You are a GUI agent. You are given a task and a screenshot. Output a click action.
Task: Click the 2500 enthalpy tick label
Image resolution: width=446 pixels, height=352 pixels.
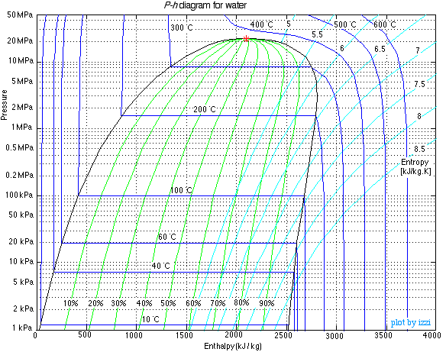(284, 335)
